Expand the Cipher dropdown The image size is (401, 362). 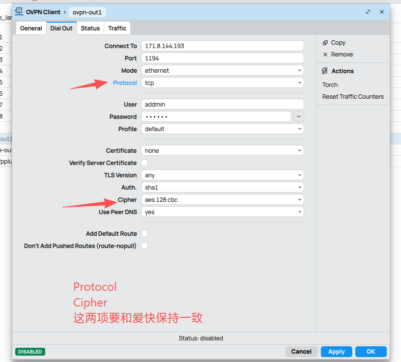(222, 200)
